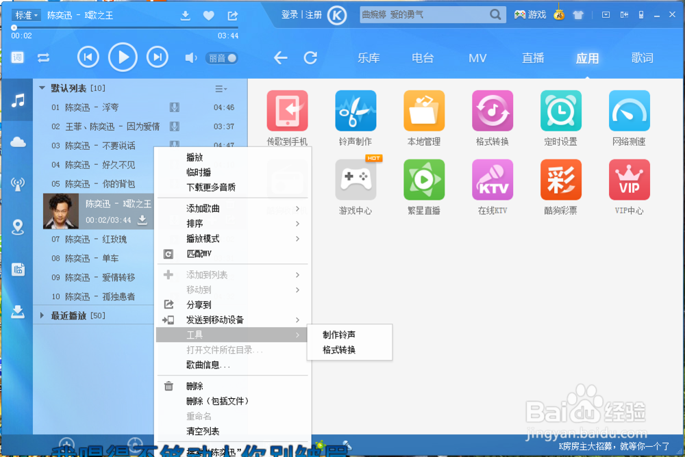
Task: Toggle the loop playback mode icon
Action: [x=43, y=57]
